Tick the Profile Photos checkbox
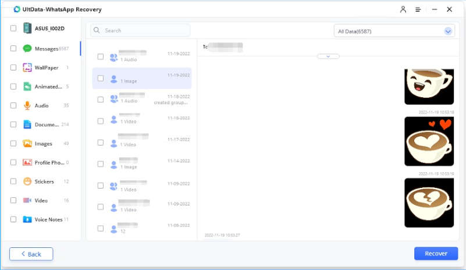The image size is (466, 270). (13, 162)
